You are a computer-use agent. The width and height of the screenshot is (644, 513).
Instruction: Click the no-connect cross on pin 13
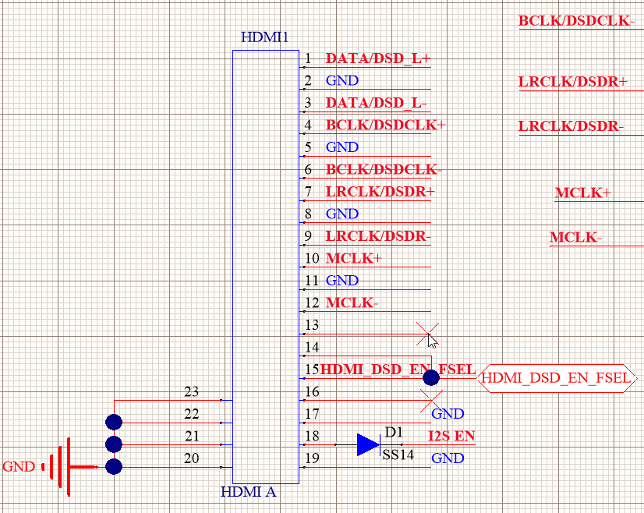point(427,334)
